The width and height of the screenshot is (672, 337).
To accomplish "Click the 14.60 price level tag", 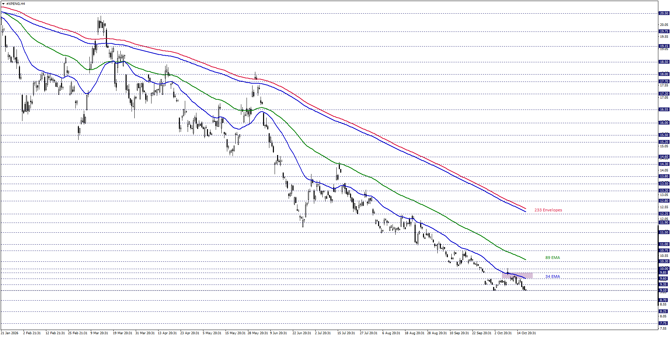I will coord(664,157).
